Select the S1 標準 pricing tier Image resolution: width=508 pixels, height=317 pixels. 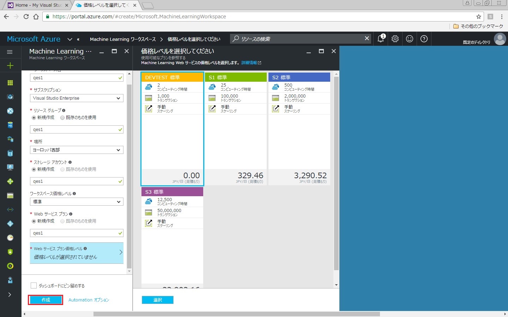236,129
